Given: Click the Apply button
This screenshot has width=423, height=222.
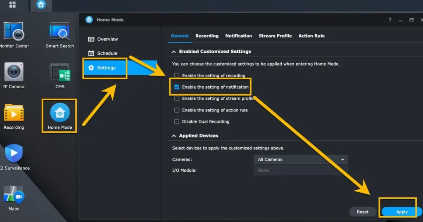Looking at the screenshot, I should (x=402, y=212).
